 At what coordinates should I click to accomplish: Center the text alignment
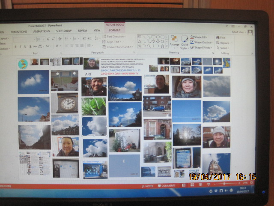pos(72,46)
